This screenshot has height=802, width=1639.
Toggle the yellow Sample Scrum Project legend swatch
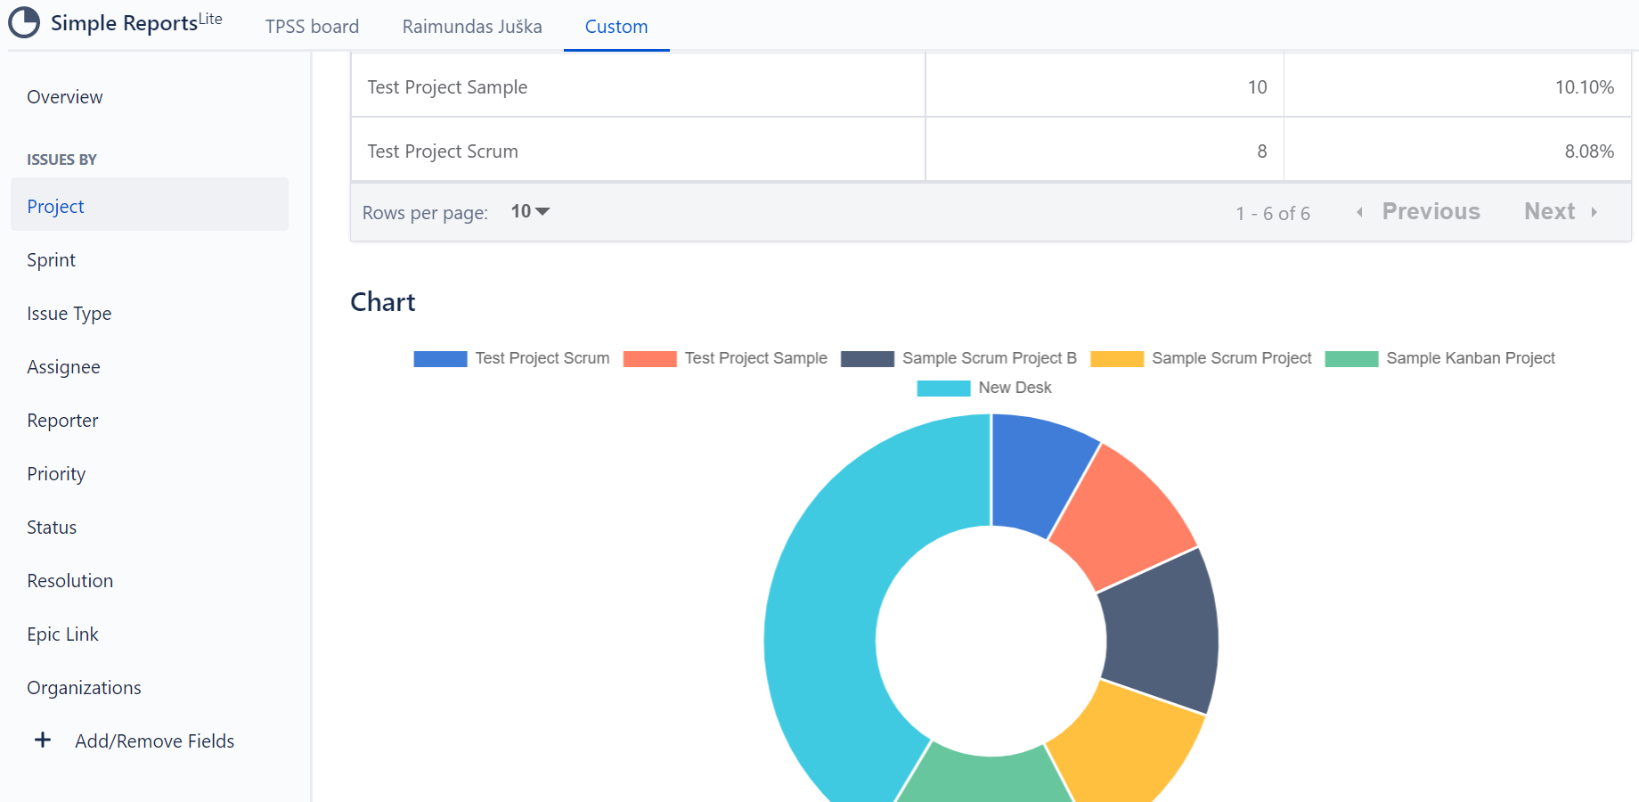[1117, 358]
